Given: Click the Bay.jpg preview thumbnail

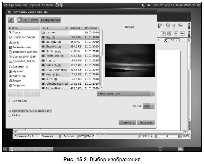Looking at the screenshot, I should point(130,60).
